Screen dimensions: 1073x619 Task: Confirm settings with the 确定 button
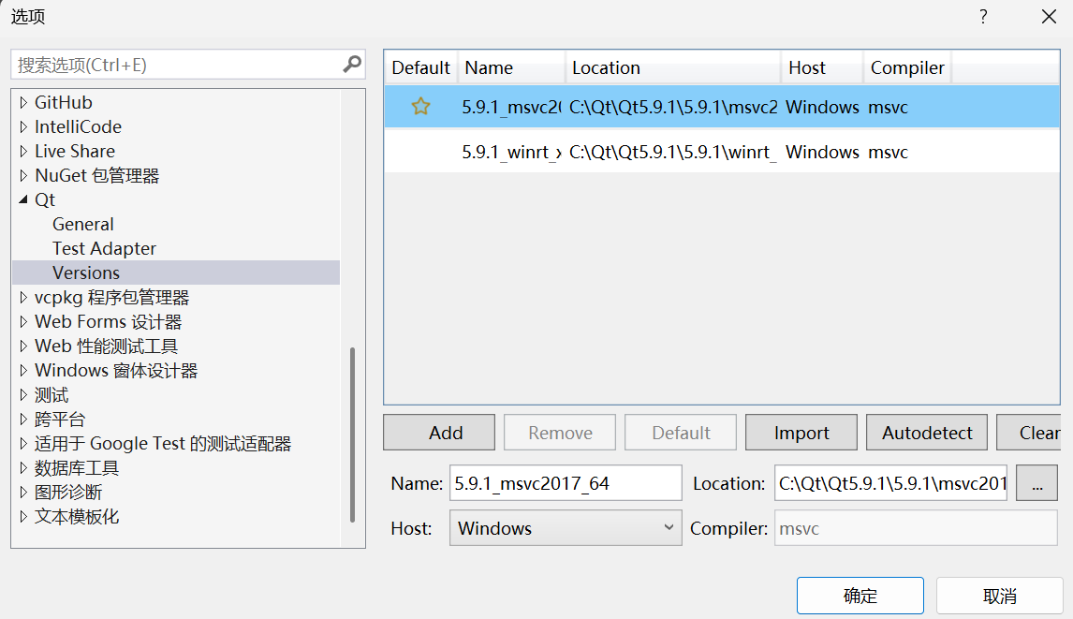pos(859,595)
